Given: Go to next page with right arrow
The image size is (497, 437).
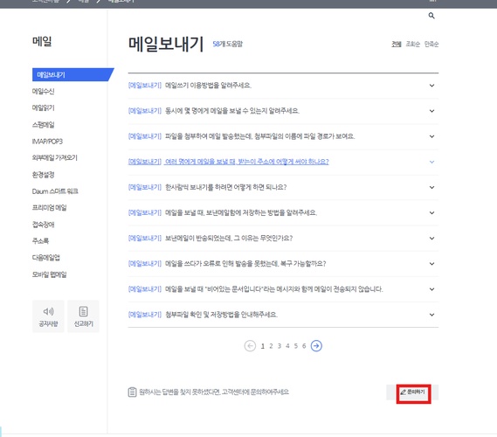Looking at the screenshot, I should pos(316,346).
